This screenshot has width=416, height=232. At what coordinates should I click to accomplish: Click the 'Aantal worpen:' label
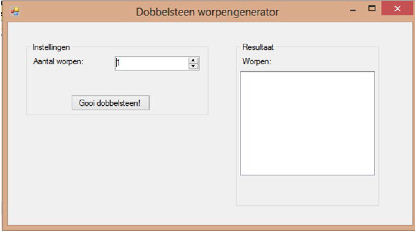point(58,61)
